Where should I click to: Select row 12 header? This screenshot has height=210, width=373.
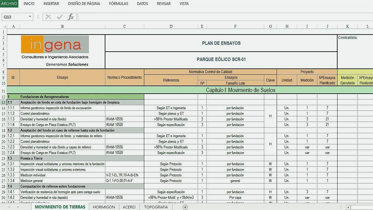tap(3, 97)
